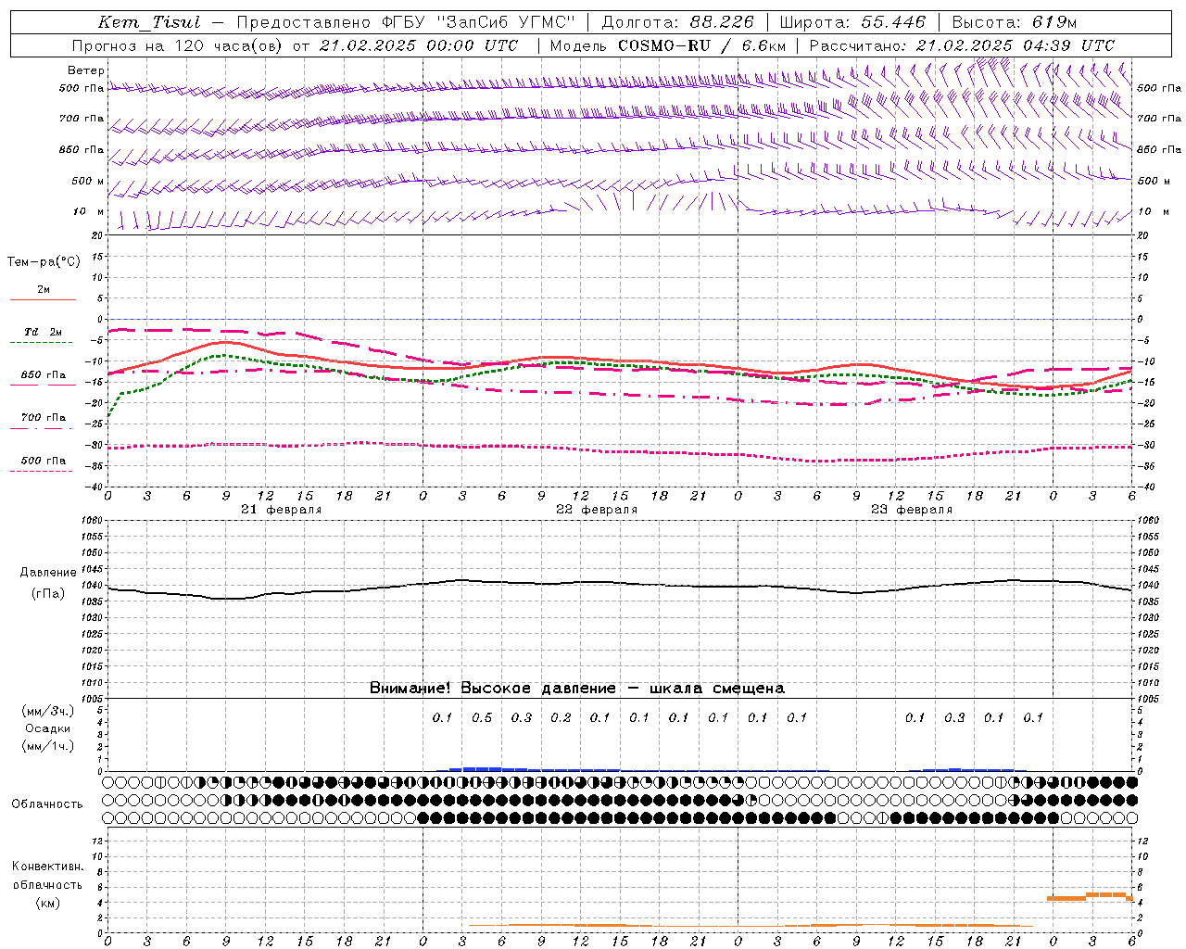Click the '0.2' precipitation value

point(561,717)
